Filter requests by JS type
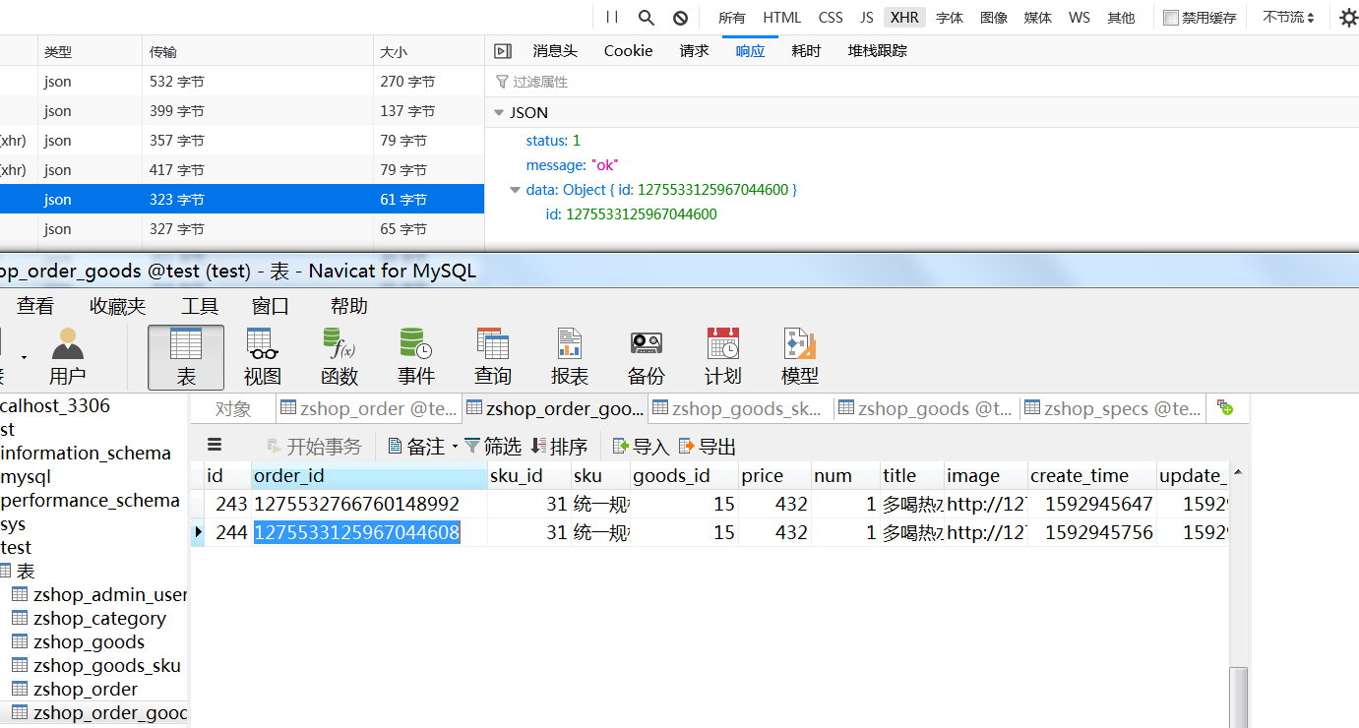Image resolution: width=1359 pixels, height=728 pixels. pos(866,18)
